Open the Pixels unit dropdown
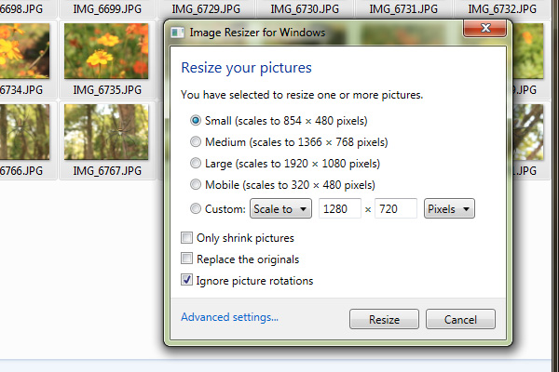 point(449,208)
